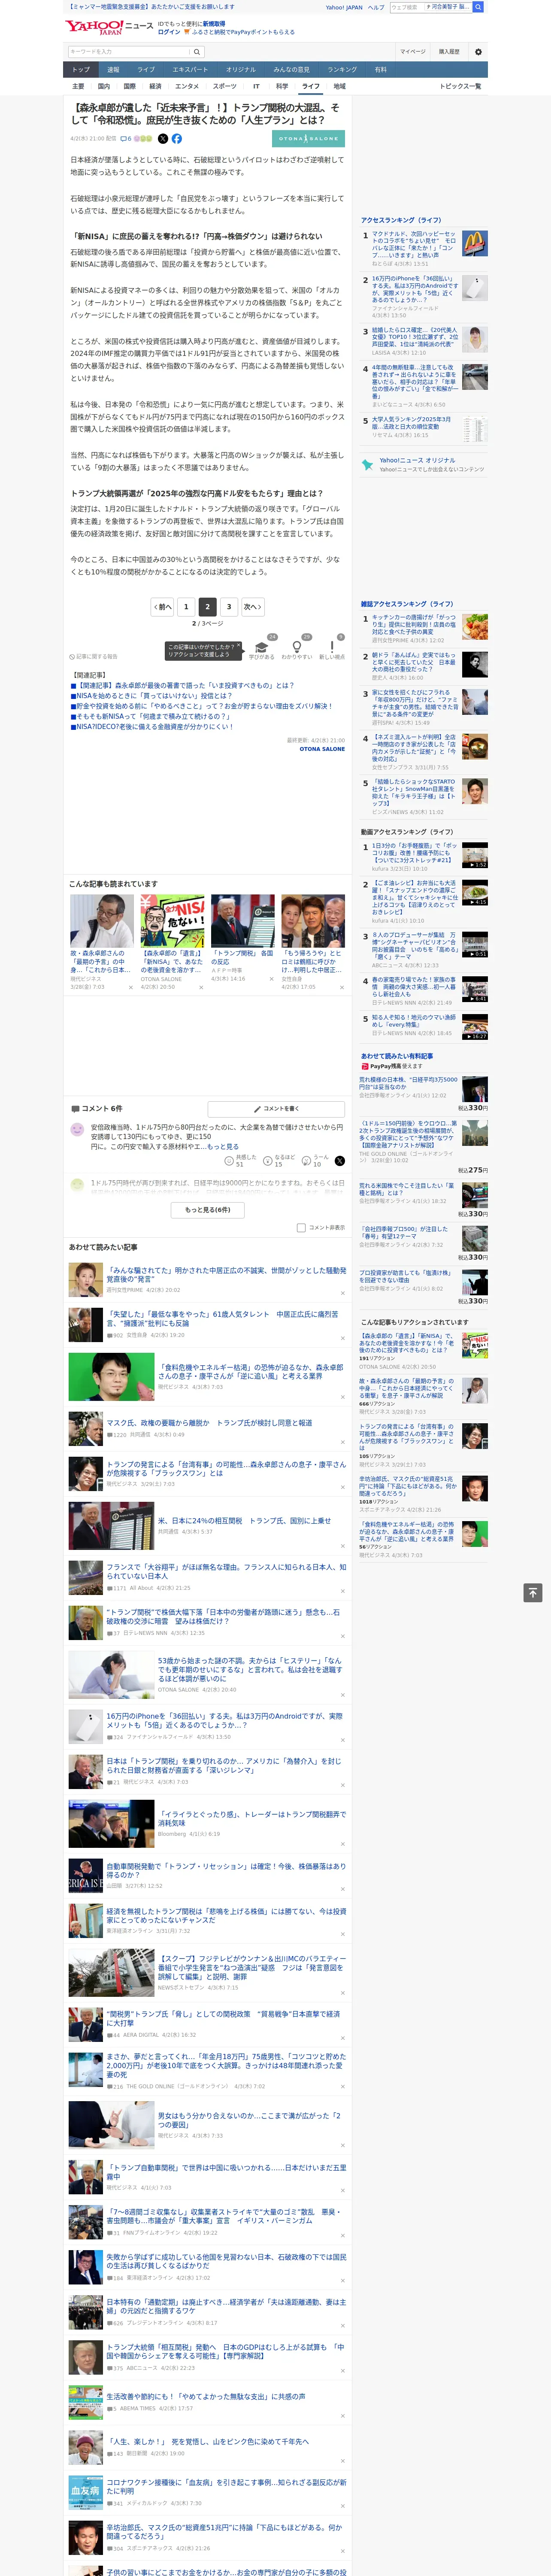The width and height of the screenshot is (551, 2576).
Task: Click 記事に関する報告 link
Action: (x=94, y=656)
